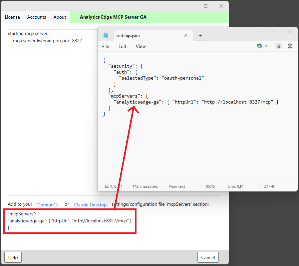Switch to the License tab
This screenshot has width=299, height=266.
[x=12, y=17]
